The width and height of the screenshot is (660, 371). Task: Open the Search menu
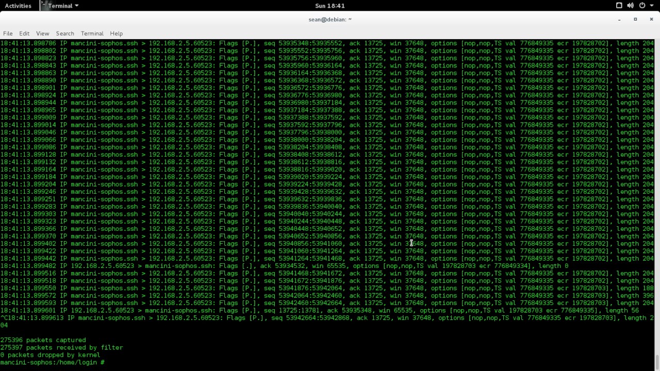[65, 33]
